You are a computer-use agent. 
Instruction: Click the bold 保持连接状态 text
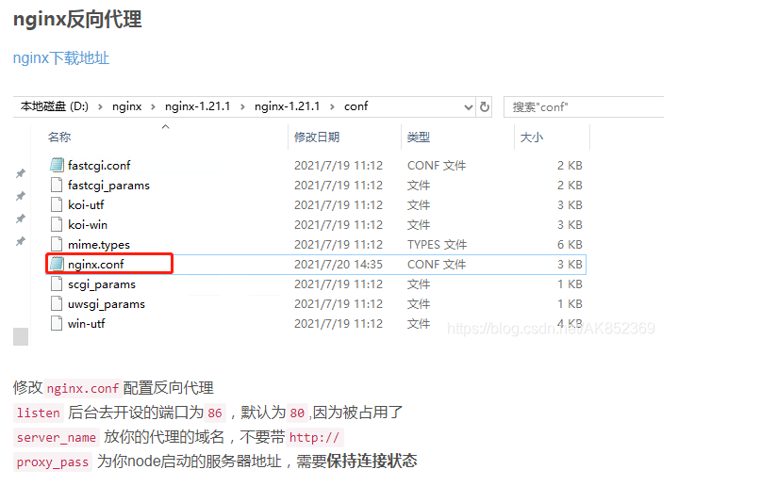coord(372,462)
